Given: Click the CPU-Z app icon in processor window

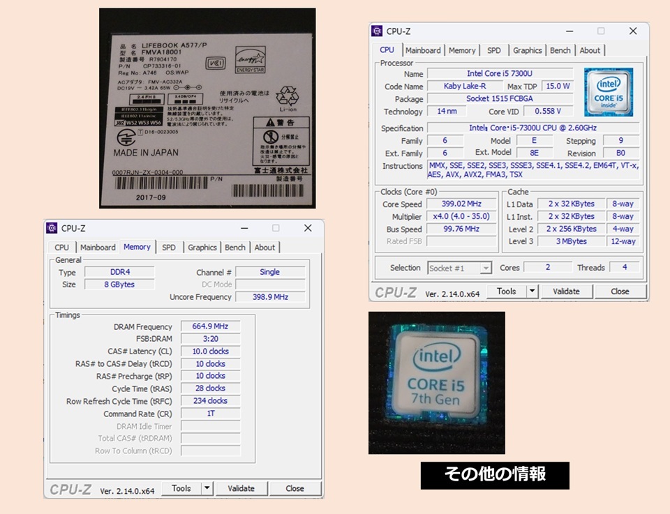Looking at the screenshot, I should (377, 31).
